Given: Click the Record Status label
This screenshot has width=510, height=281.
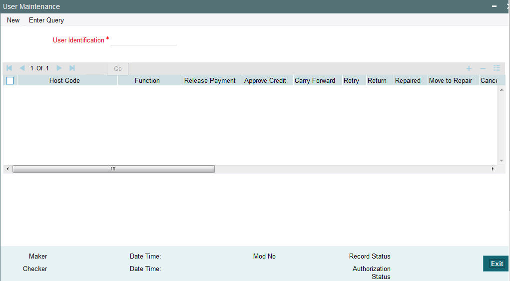Looking at the screenshot, I should tap(370, 257).
